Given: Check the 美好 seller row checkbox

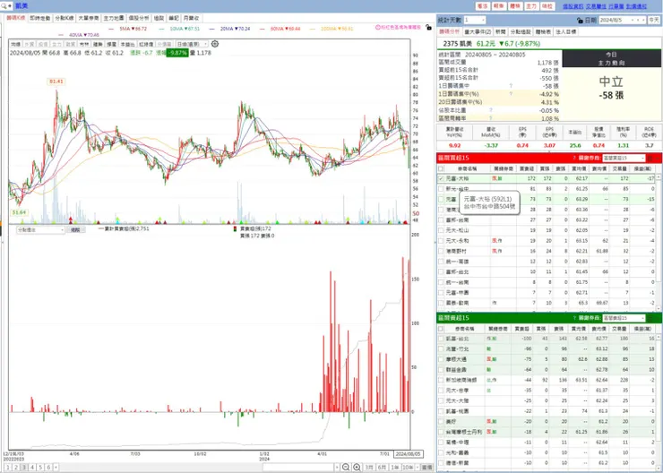Looking at the screenshot, I should tap(441, 421).
